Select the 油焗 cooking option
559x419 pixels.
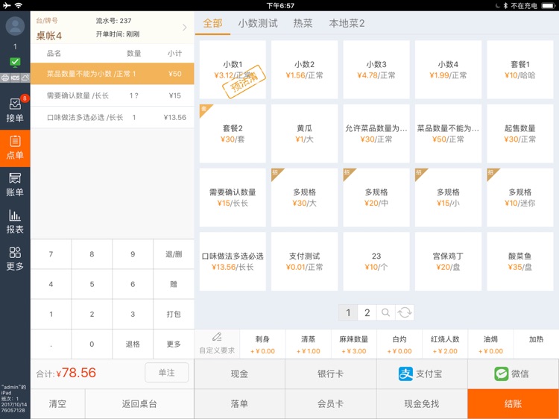[x=491, y=344]
